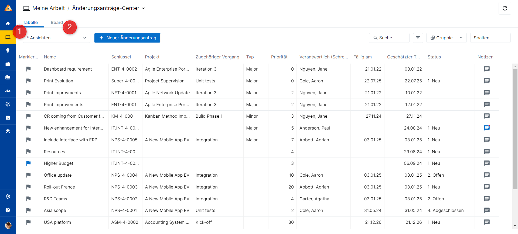Open the briefcase portfolio sidebar icon
This screenshot has height=234, width=518.
coord(8,64)
